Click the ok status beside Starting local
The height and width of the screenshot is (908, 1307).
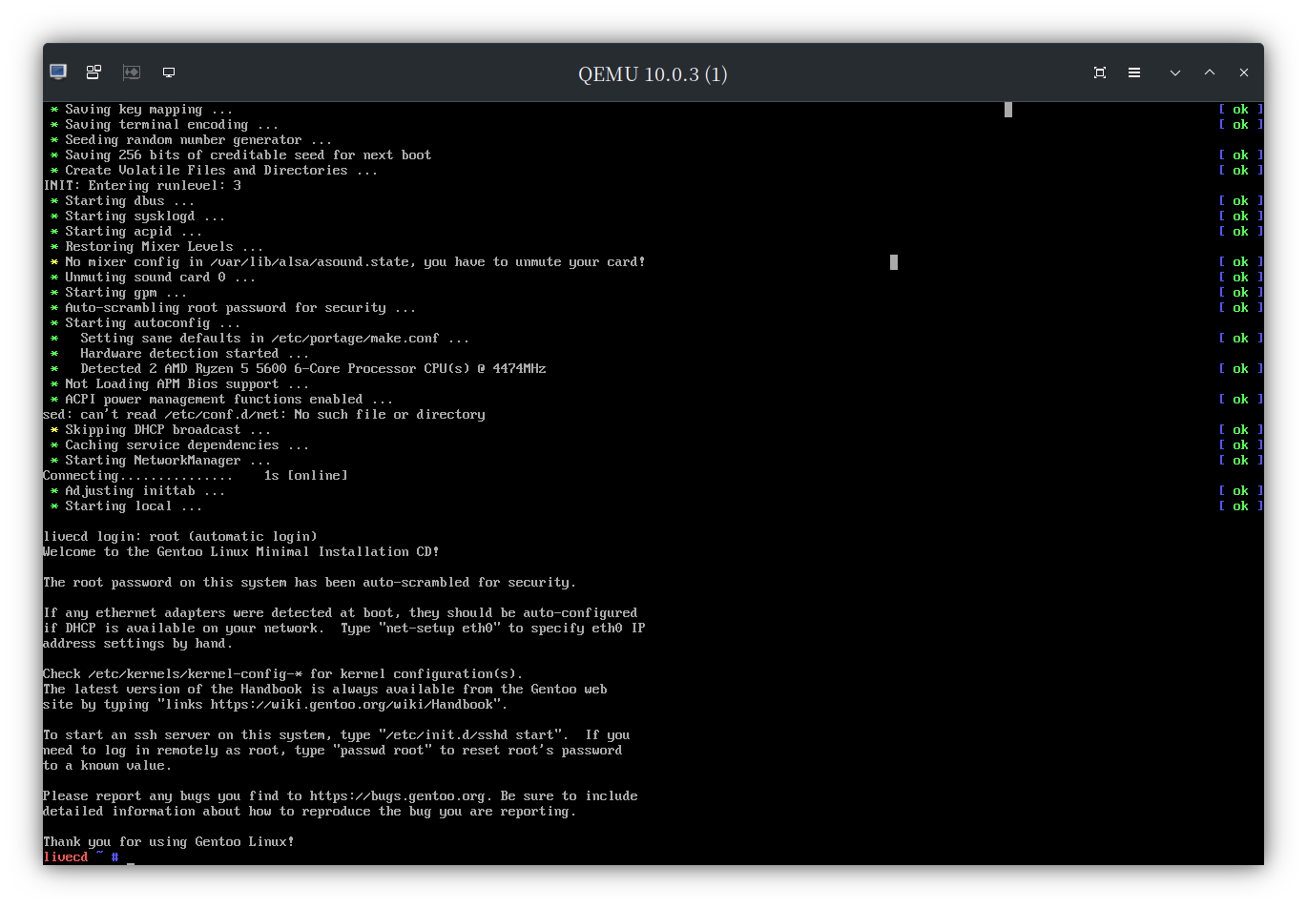(1241, 506)
